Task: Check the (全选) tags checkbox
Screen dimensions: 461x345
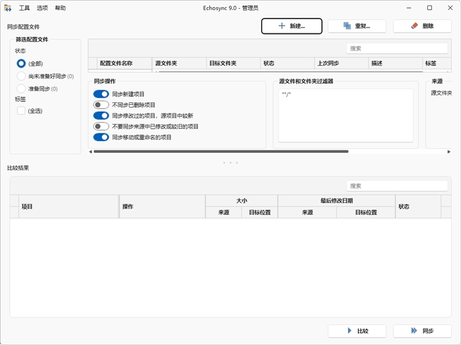Action: point(21,110)
